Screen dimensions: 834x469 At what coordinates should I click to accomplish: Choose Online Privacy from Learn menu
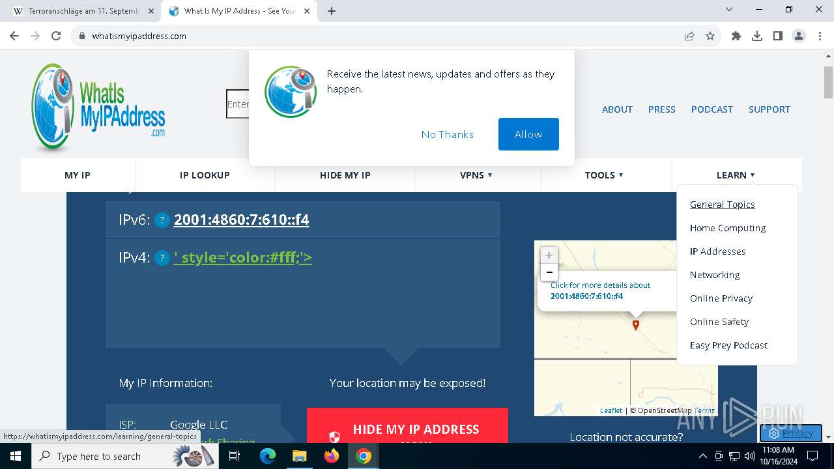pyautogui.click(x=721, y=298)
